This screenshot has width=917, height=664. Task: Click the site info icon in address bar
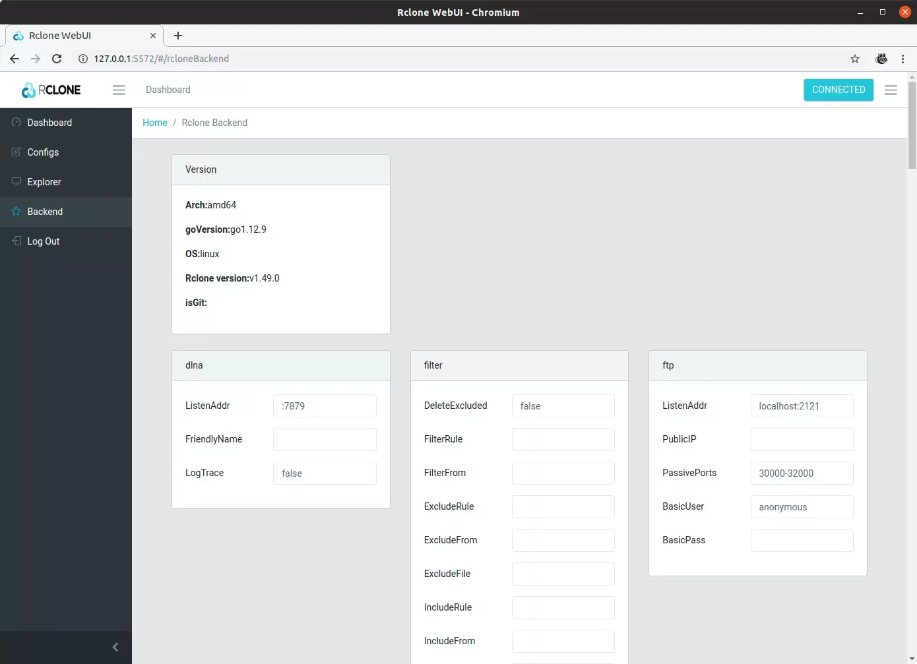coord(82,59)
